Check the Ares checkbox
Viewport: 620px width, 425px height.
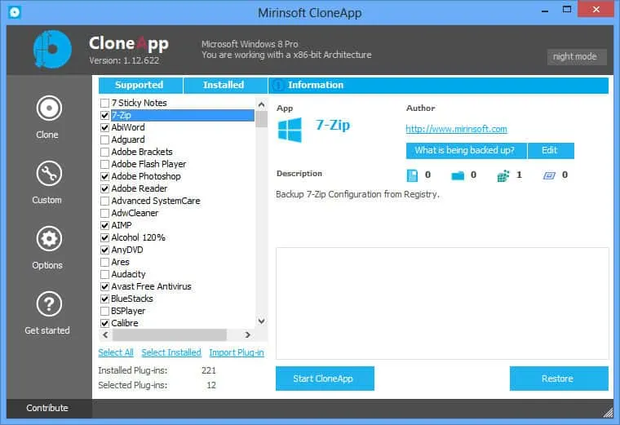pyautogui.click(x=104, y=263)
